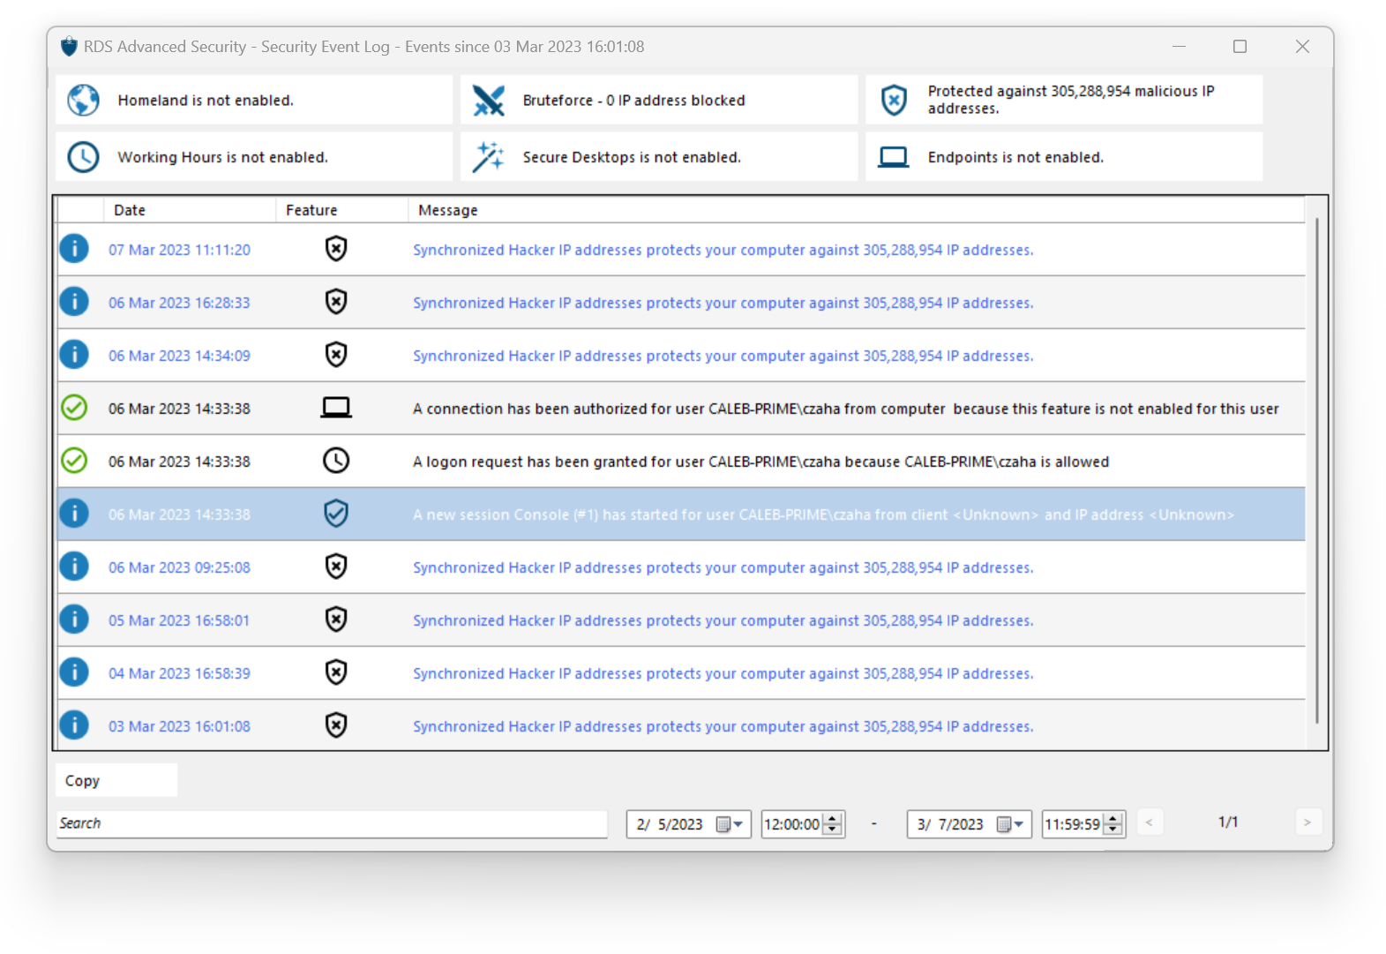Select the Working Hours is not enabled tile
This screenshot has width=1386, height=954.
[x=254, y=157]
